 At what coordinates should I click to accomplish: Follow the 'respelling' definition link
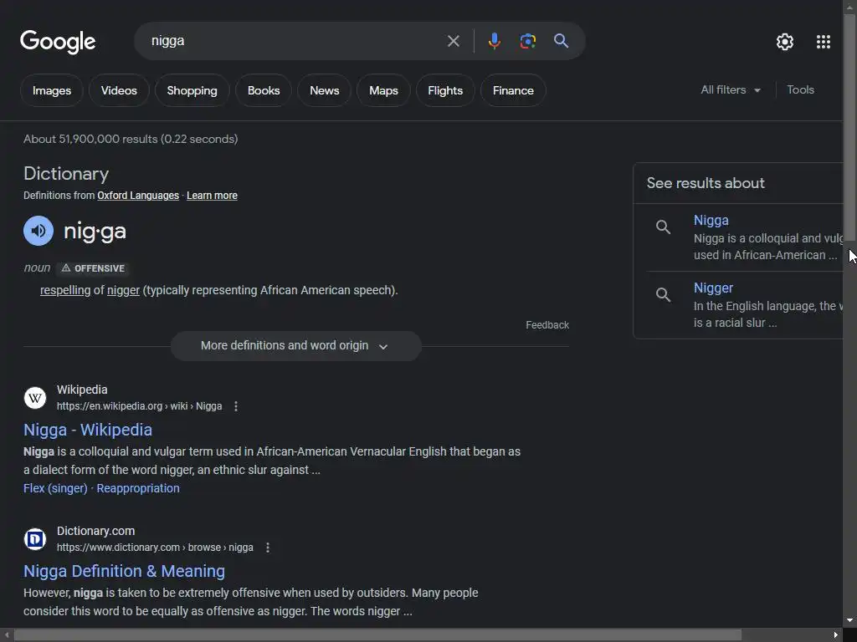[65, 290]
